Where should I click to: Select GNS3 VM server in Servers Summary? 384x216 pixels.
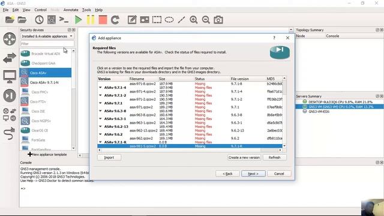(x=339, y=107)
